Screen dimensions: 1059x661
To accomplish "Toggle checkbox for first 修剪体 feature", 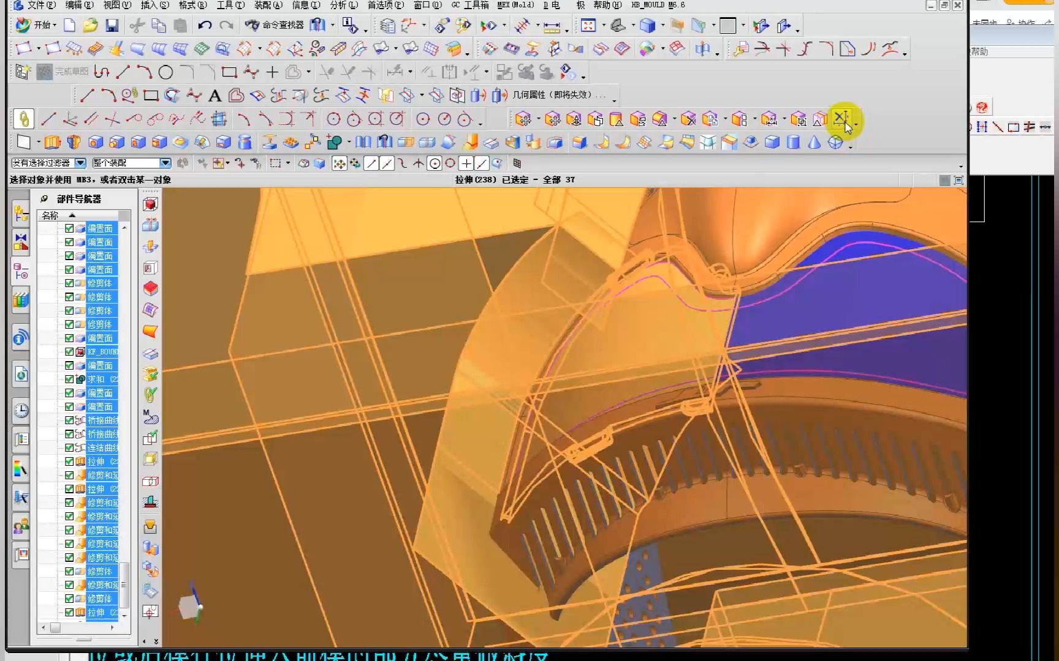I will tap(69, 283).
